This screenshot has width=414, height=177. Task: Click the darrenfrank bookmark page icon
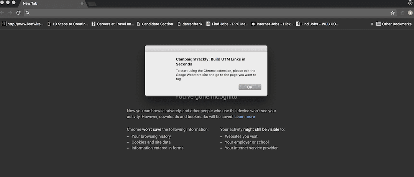179,24
